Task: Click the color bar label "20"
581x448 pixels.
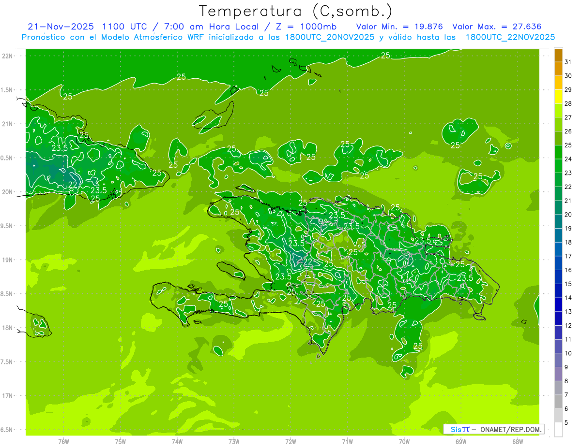Action: pos(568,215)
